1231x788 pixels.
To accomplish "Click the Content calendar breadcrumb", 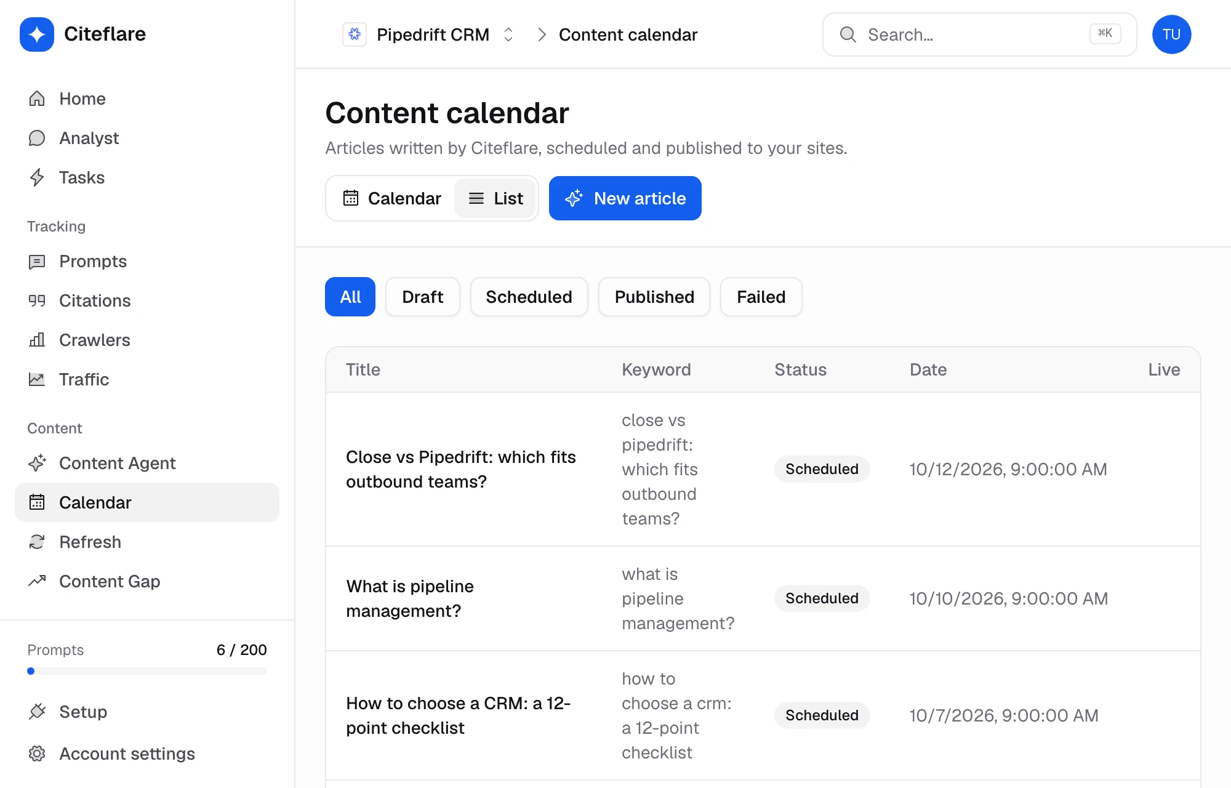I will [x=628, y=34].
